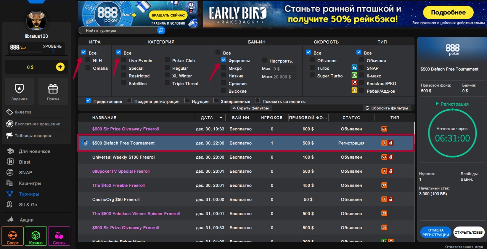Enable the Поздняя регистрация checkbox
The image size is (487, 249).
click(x=129, y=101)
